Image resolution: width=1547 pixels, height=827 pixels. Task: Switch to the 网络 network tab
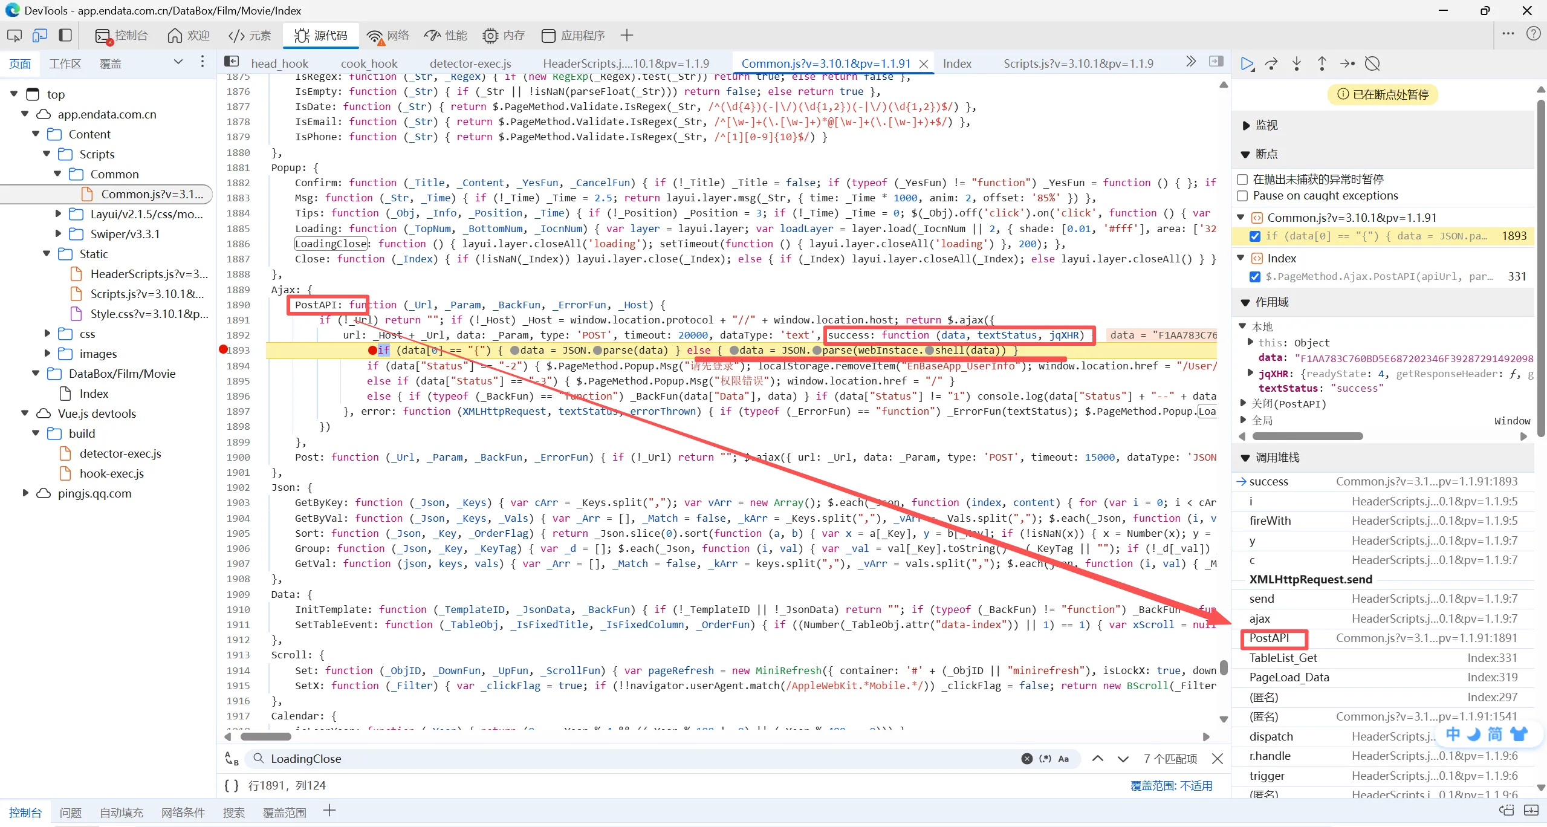coord(388,36)
